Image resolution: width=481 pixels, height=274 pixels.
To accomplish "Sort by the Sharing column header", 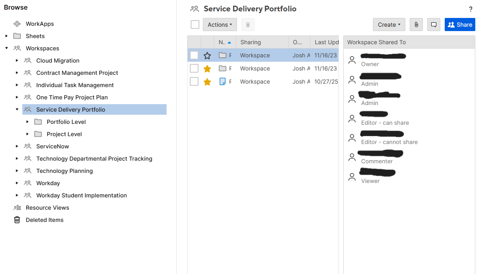I will pyautogui.click(x=262, y=42).
